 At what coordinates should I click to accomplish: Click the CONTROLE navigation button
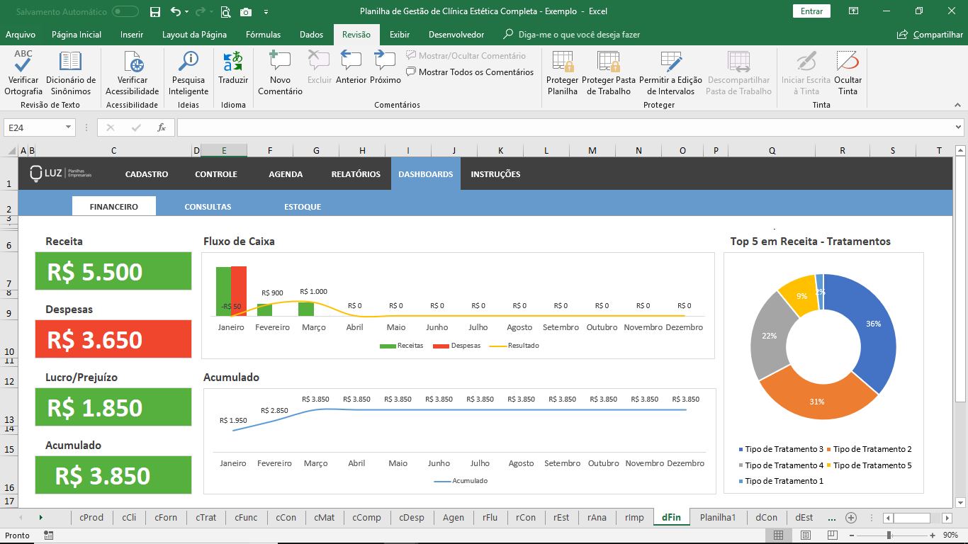(x=216, y=174)
